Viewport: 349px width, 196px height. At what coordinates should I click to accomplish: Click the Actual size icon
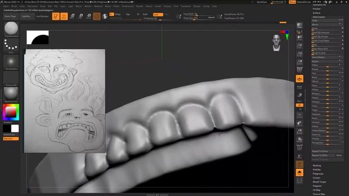point(299,54)
